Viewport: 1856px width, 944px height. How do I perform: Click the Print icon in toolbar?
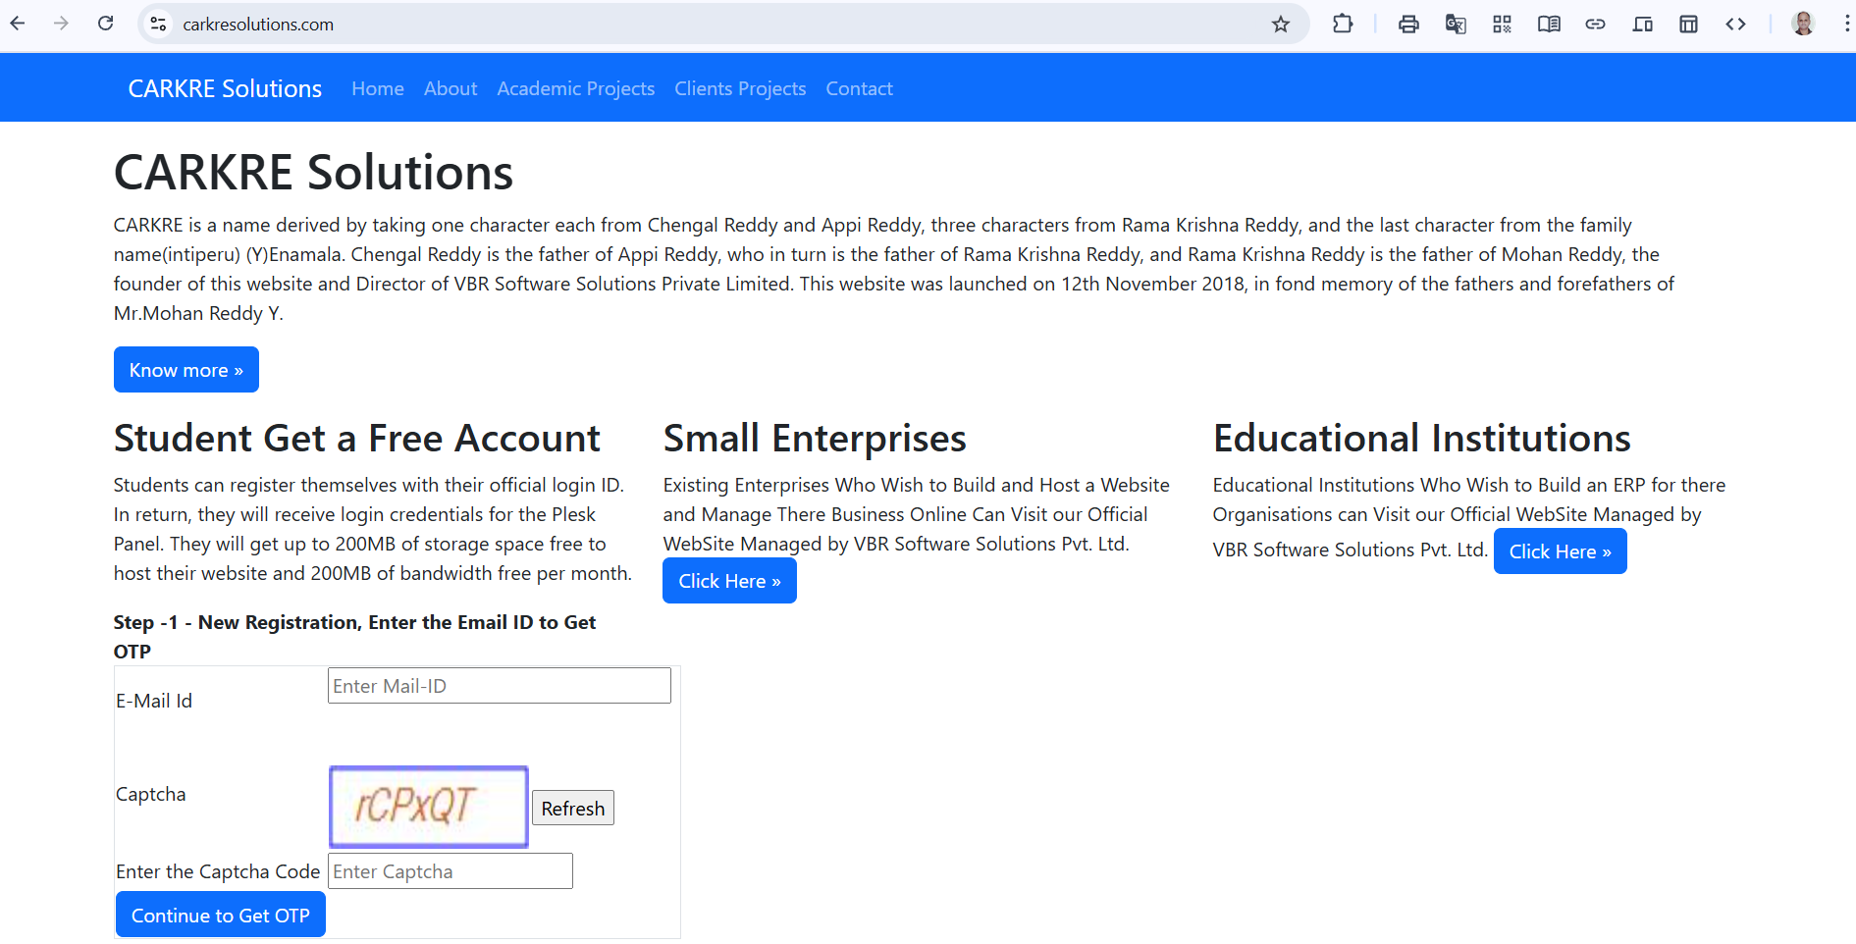click(1408, 25)
